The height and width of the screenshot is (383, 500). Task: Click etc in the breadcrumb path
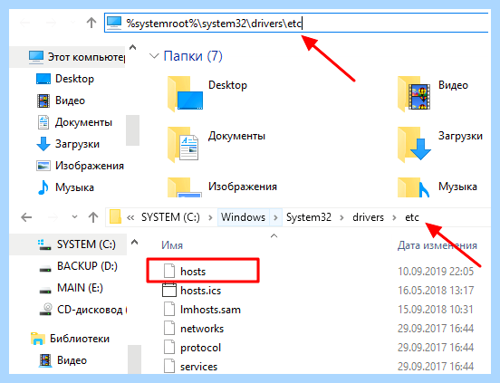click(411, 217)
